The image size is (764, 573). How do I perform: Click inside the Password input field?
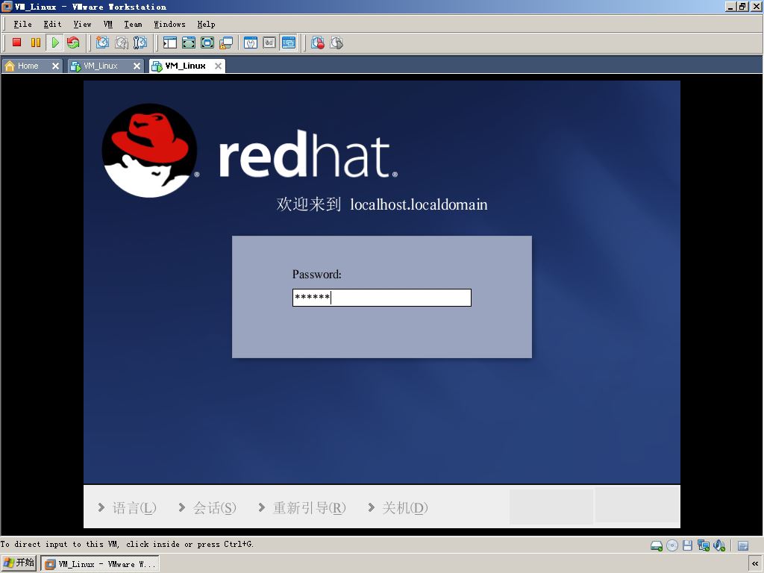point(381,298)
